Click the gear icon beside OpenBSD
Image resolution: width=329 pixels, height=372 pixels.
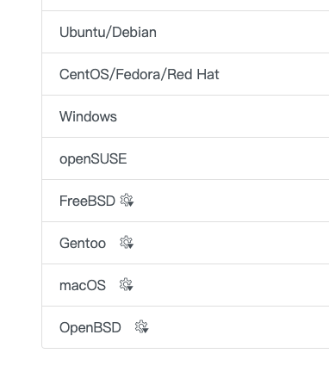[x=141, y=327]
